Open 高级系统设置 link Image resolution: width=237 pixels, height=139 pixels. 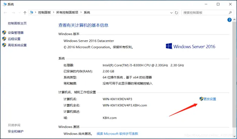(x=17, y=45)
